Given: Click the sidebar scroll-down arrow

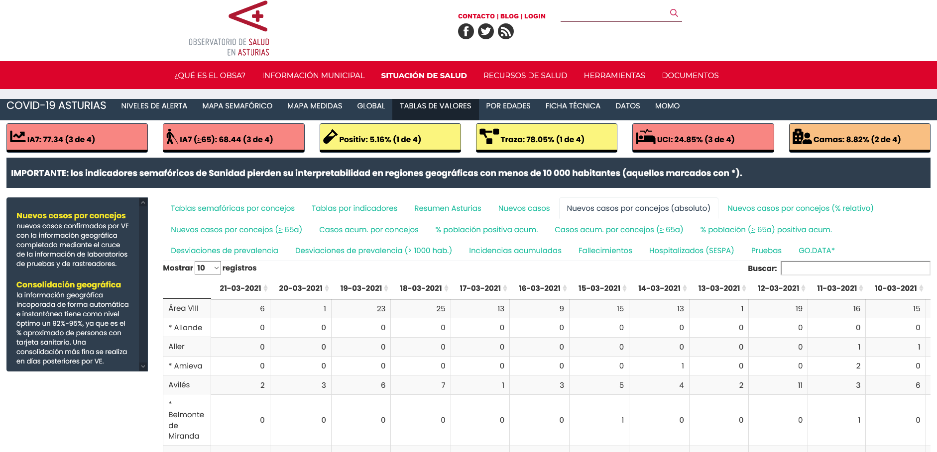Looking at the screenshot, I should tap(143, 366).
